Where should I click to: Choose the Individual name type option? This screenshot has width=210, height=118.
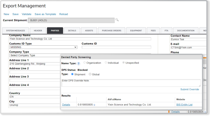106,63
